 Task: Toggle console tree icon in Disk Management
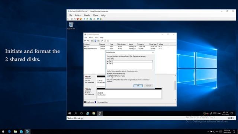(92, 41)
